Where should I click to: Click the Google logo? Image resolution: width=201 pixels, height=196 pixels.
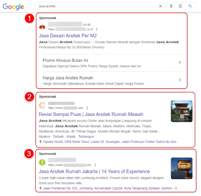[13, 7]
